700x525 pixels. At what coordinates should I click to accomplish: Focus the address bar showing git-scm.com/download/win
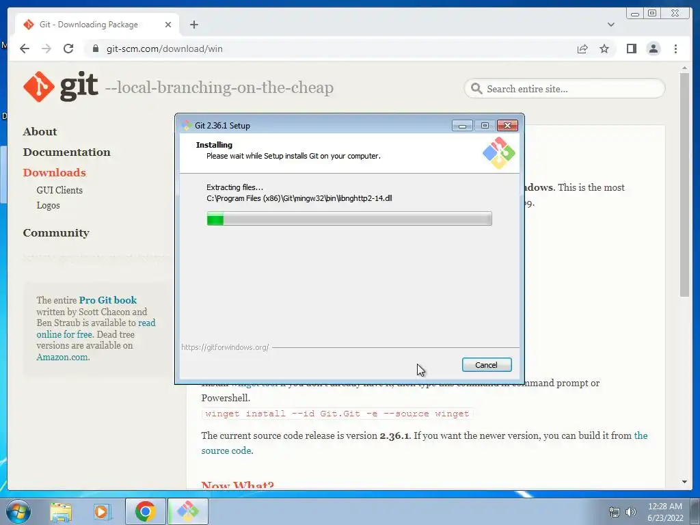click(330, 49)
